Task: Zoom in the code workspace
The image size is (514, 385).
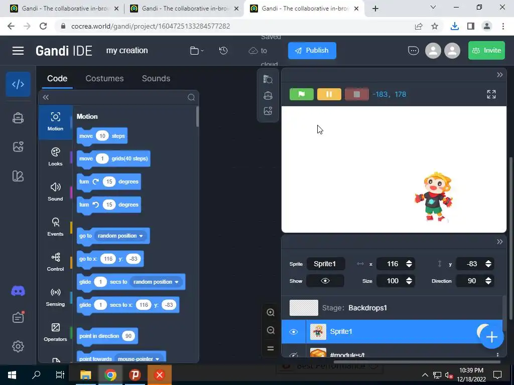Action: (x=271, y=312)
